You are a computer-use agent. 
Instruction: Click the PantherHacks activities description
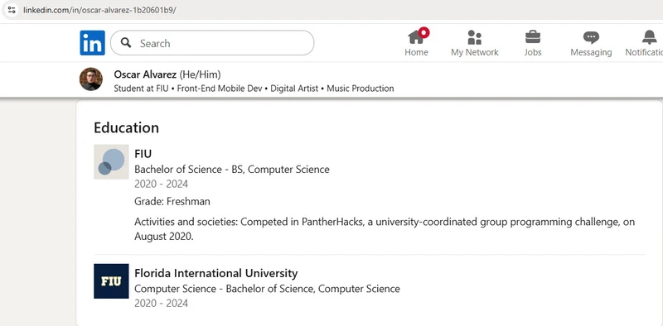[385, 229]
